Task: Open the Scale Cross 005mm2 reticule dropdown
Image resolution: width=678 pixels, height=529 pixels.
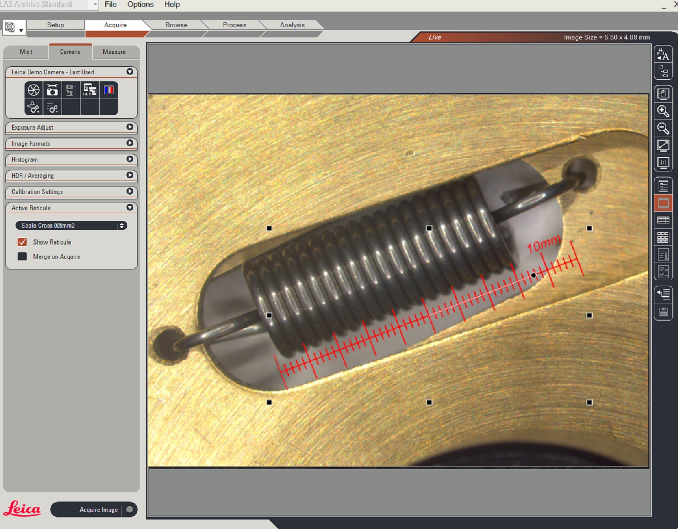Action: point(71,226)
